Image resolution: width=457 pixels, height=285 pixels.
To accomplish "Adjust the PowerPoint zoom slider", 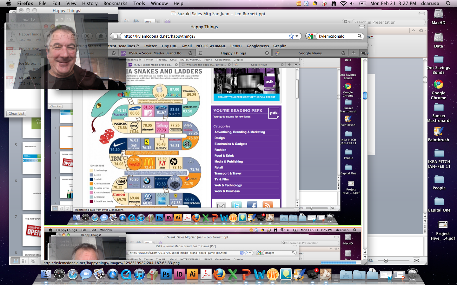I will 386,261.
